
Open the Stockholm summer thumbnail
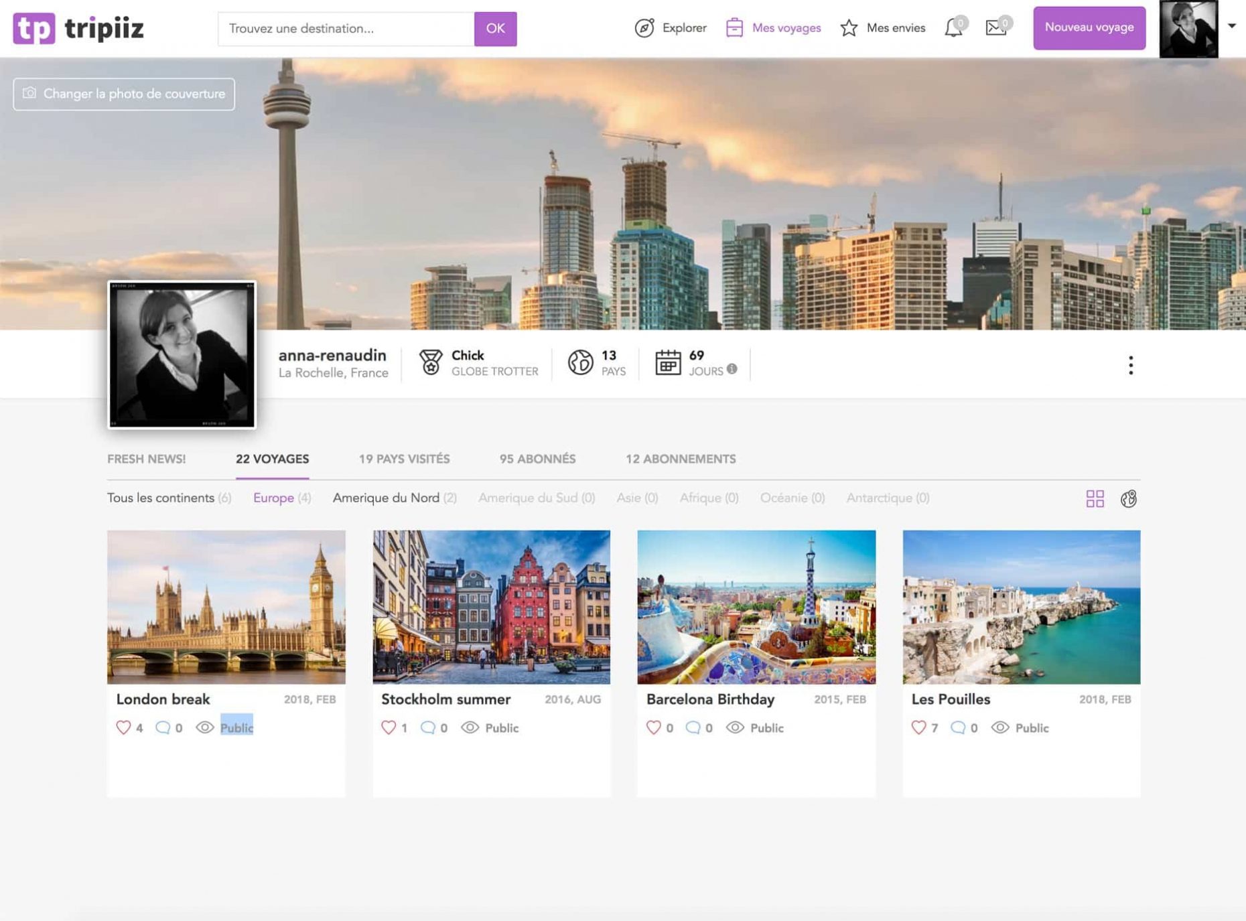click(x=491, y=607)
